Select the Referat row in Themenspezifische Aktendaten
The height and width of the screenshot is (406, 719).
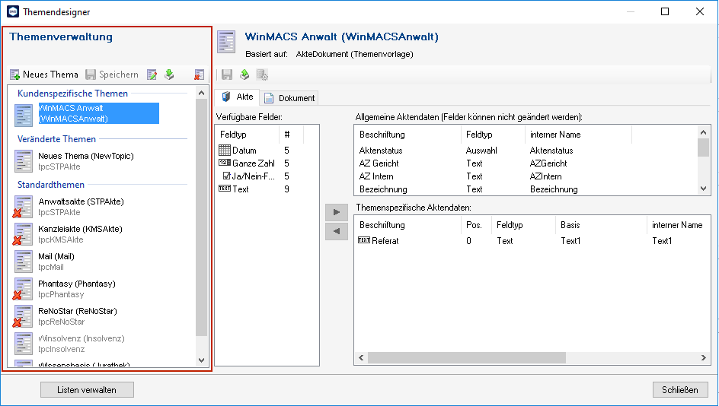click(x=532, y=241)
